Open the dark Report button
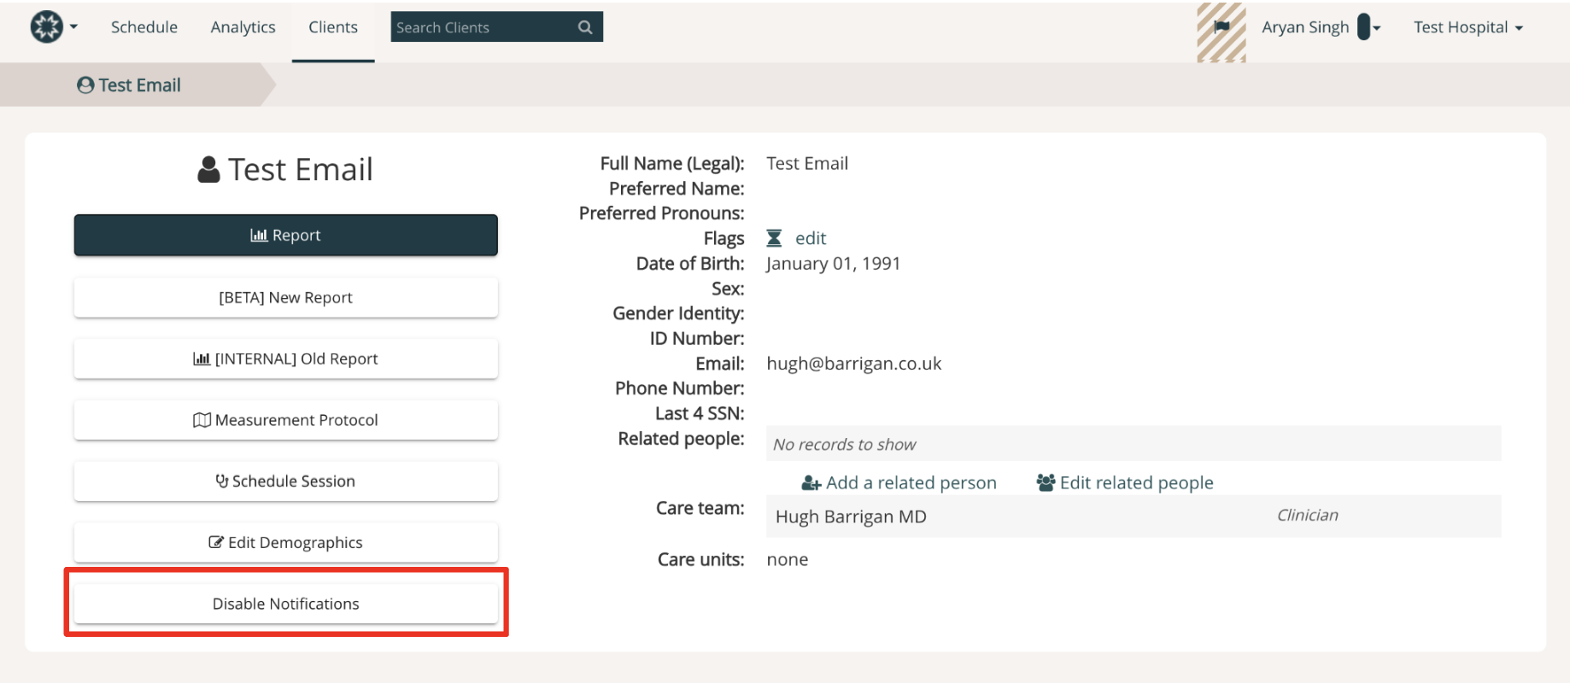 tap(286, 235)
